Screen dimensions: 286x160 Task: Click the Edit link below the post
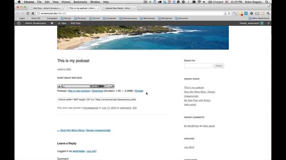point(135,108)
